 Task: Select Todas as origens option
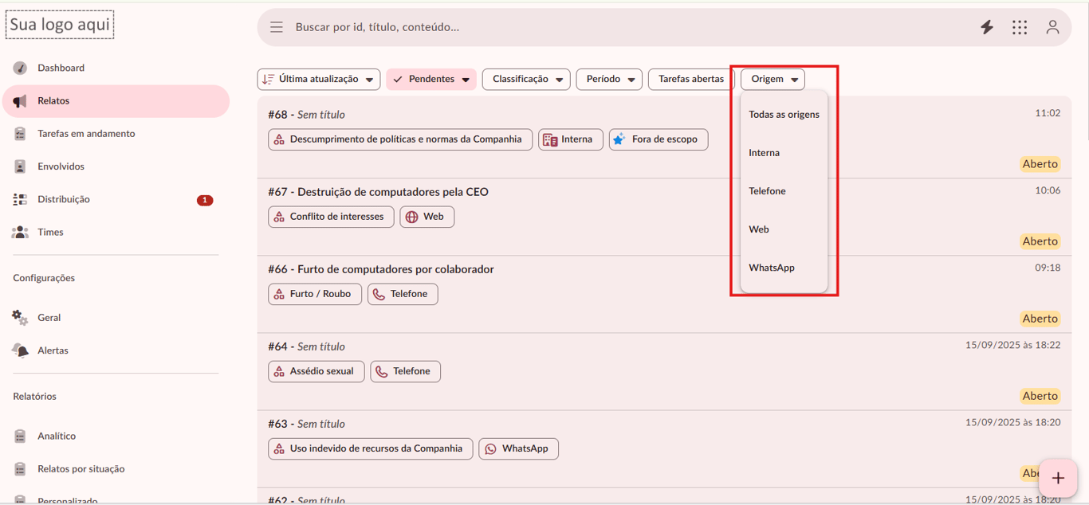pos(784,115)
